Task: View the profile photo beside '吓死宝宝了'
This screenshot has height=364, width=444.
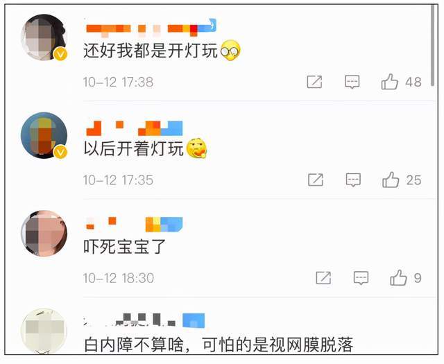Action: click(44, 233)
